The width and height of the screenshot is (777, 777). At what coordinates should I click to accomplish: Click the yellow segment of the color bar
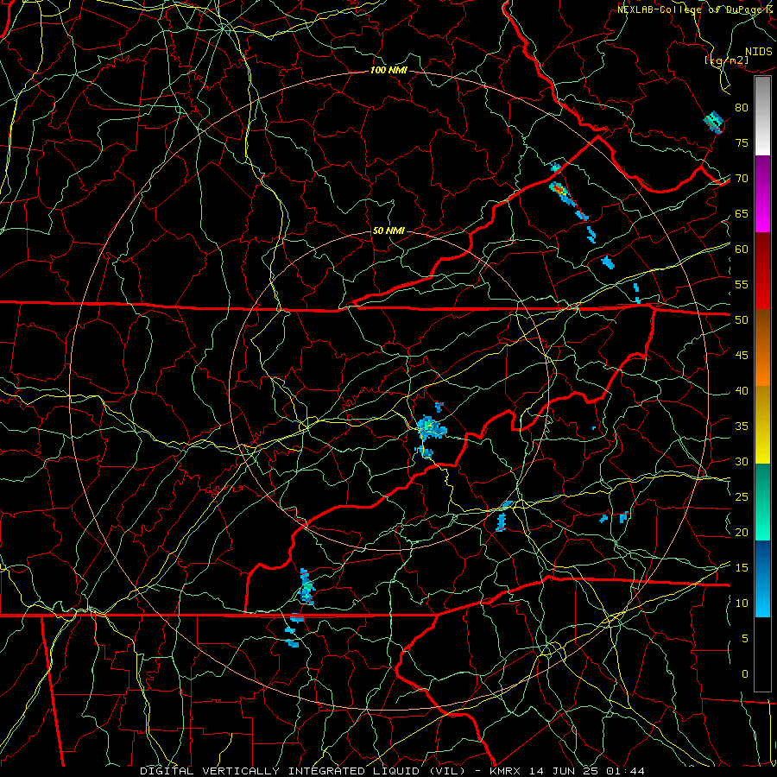[762, 425]
